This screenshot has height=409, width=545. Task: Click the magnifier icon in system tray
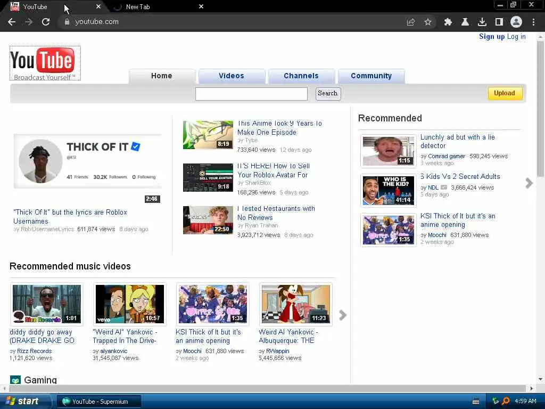[x=506, y=401]
